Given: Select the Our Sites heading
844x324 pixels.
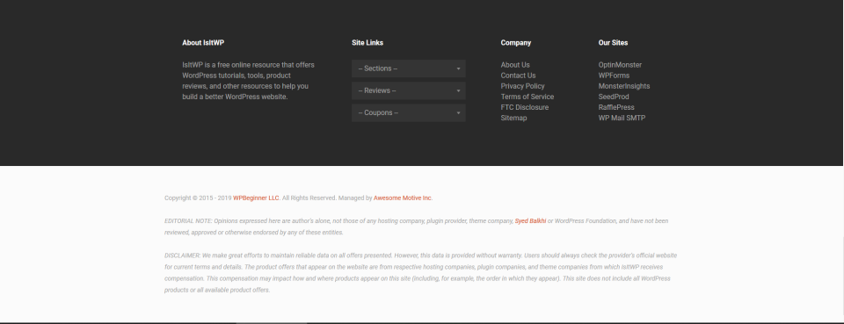Looking at the screenshot, I should click(x=613, y=43).
